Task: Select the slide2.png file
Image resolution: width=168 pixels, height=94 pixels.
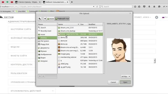Action: (x=80, y=64)
